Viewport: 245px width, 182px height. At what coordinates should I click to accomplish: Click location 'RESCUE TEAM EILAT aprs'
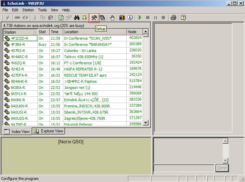click(85, 75)
